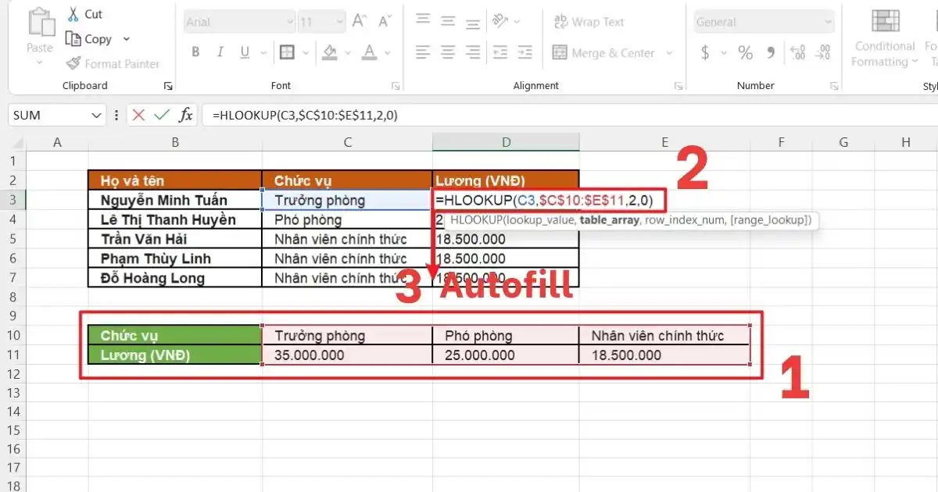938x492 pixels.
Task: Select header cell Họ và tên
Action: 175,180
